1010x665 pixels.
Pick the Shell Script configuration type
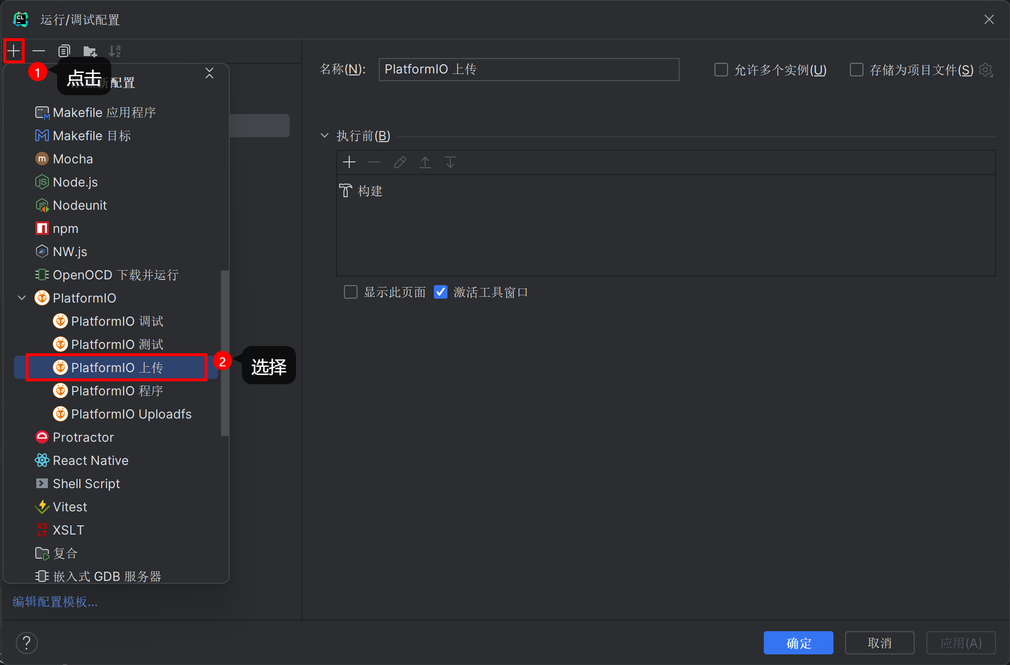tap(116, 484)
